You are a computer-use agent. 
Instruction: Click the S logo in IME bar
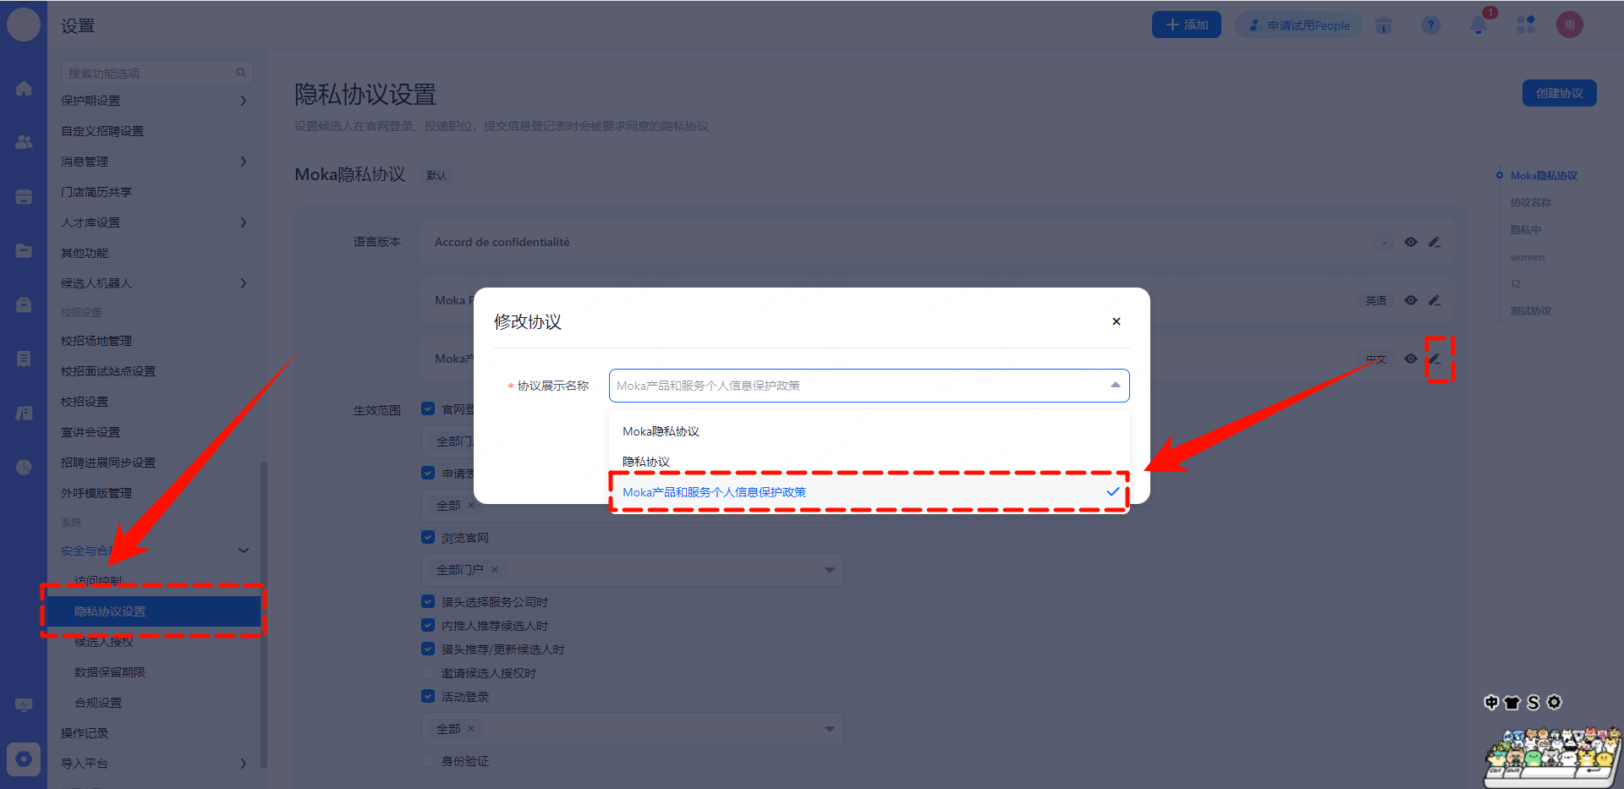point(1533,702)
